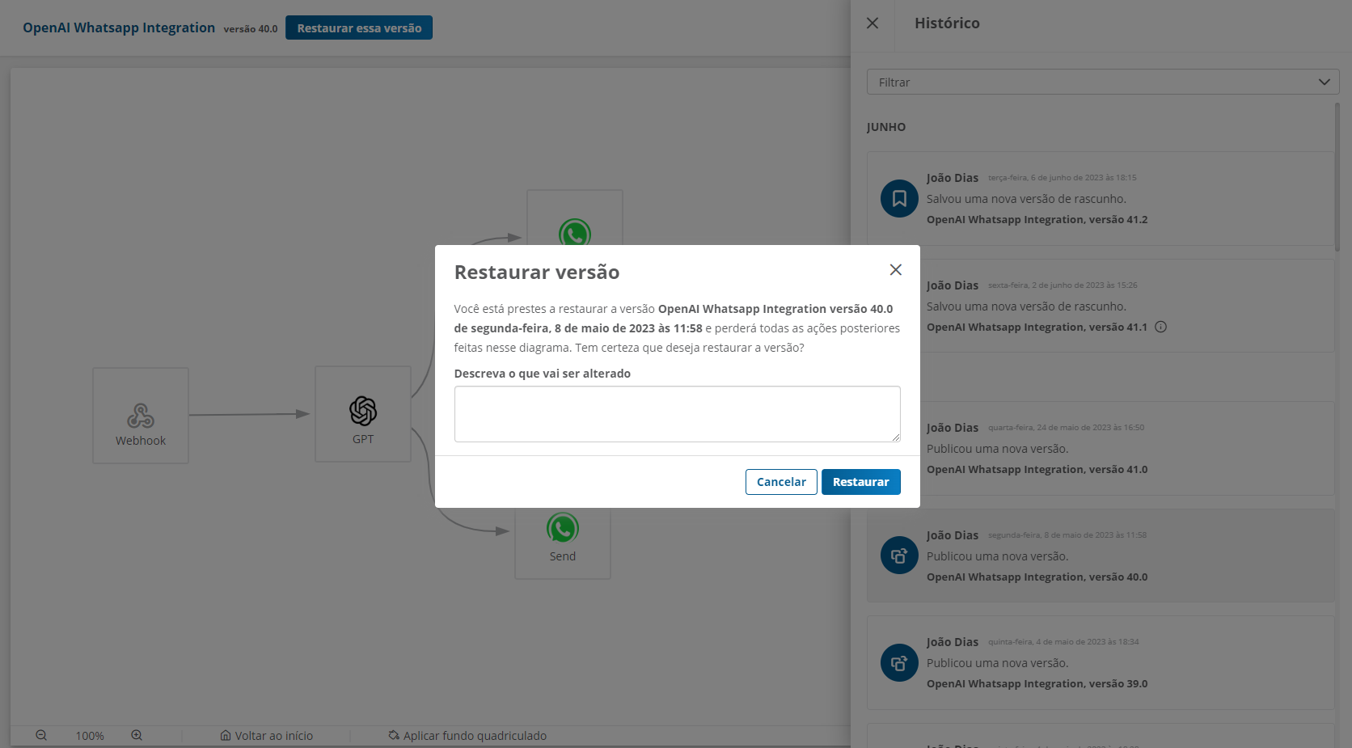Click Voltar ao início
The width and height of the screenshot is (1352, 748).
(266, 736)
